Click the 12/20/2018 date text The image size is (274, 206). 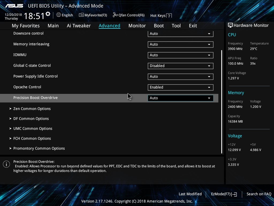coord(13,15)
